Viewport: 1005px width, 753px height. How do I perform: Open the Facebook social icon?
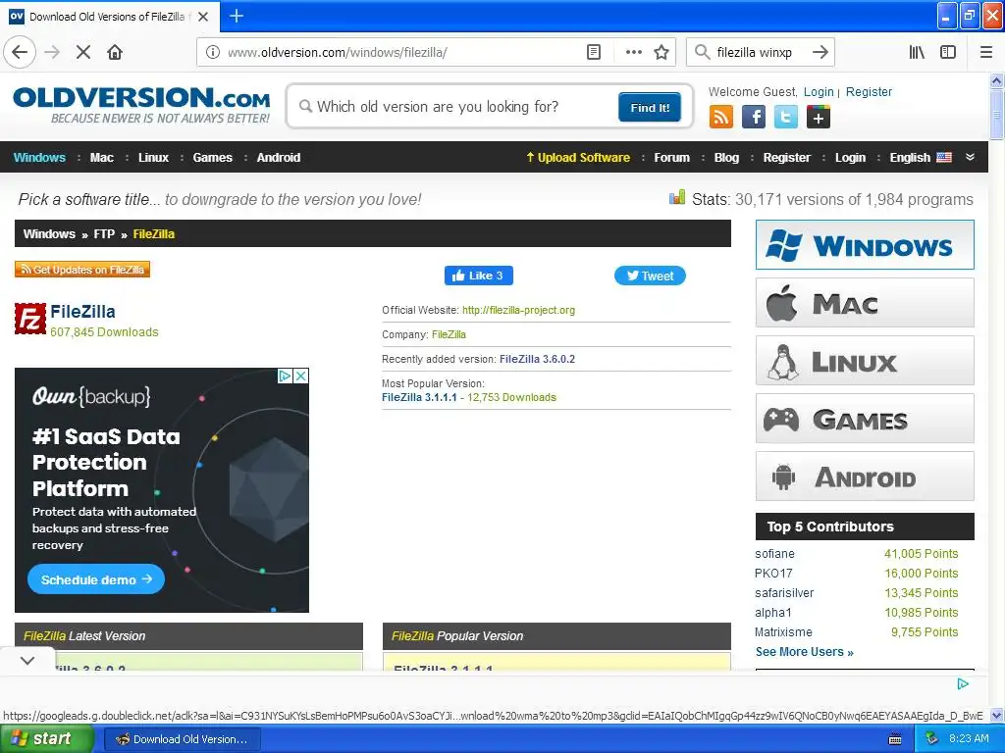click(x=754, y=118)
